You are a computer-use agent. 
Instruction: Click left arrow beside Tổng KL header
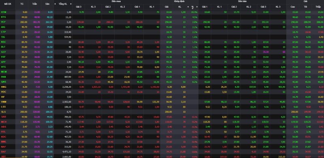55,4
